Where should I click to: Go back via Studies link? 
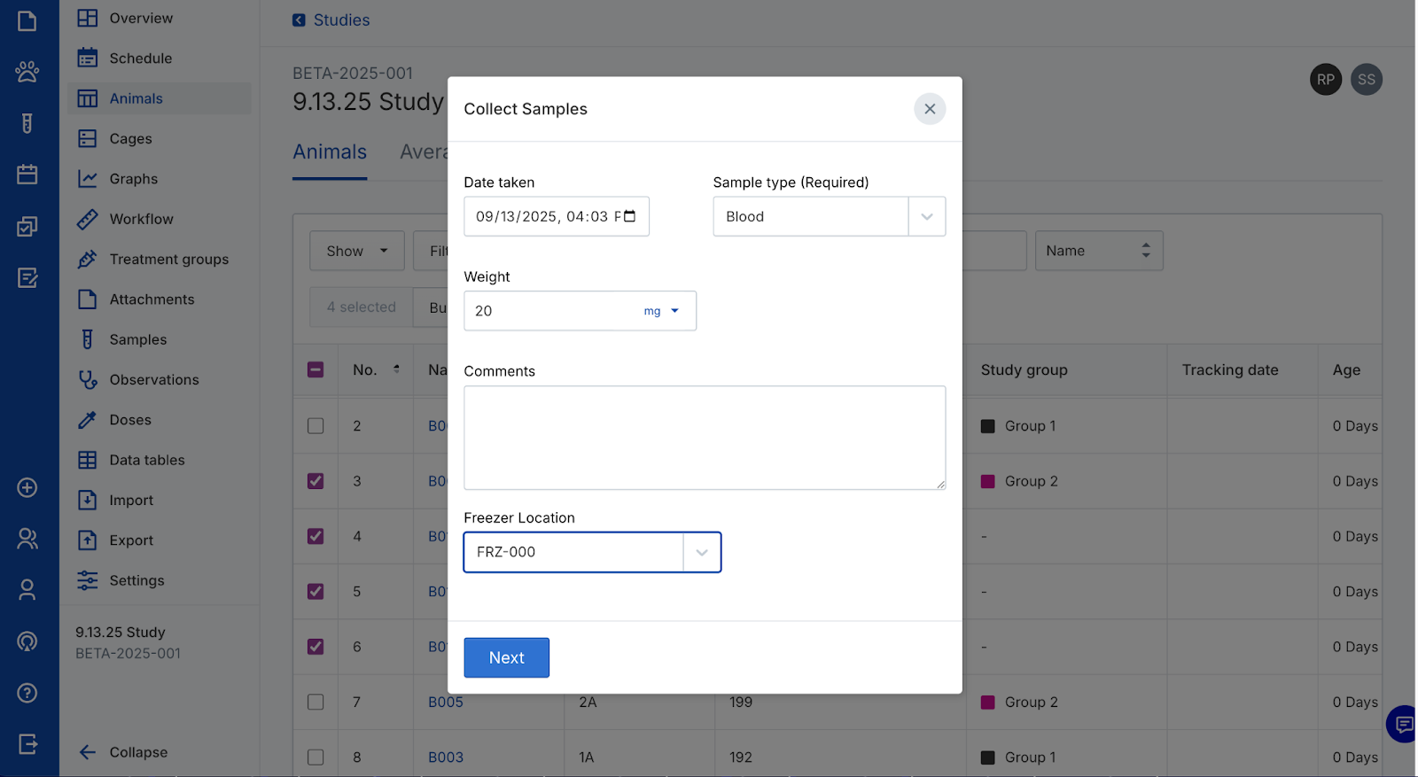point(340,20)
